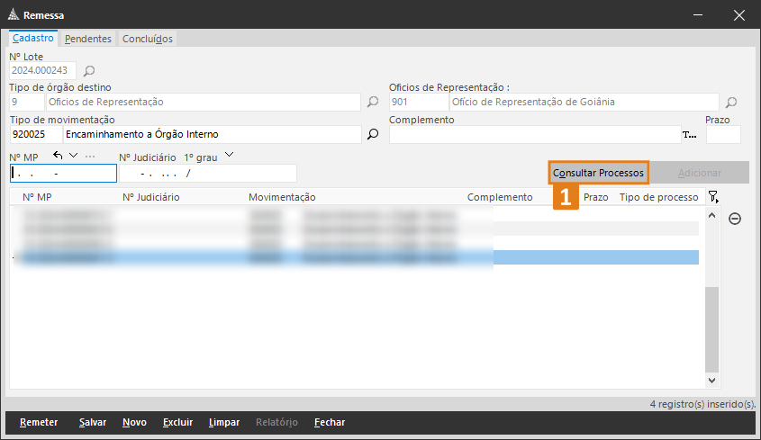Click the T... text button beside Complemento
The image size is (761, 440).
click(690, 134)
